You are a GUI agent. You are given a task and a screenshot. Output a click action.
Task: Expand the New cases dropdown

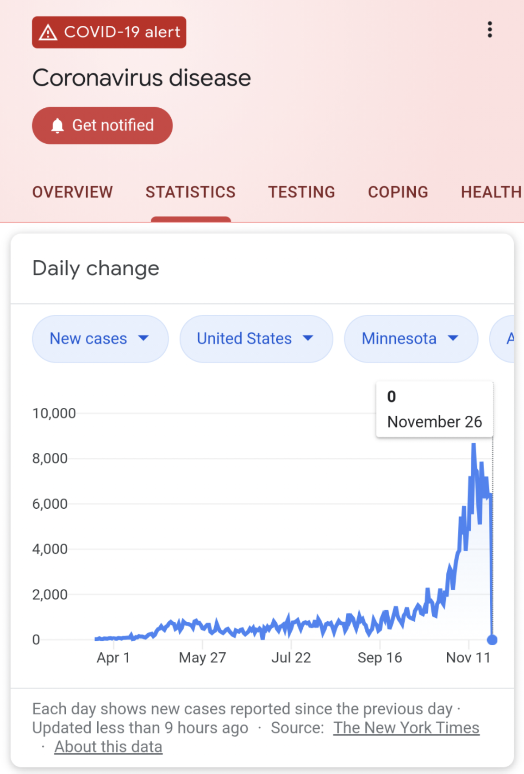point(100,339)
